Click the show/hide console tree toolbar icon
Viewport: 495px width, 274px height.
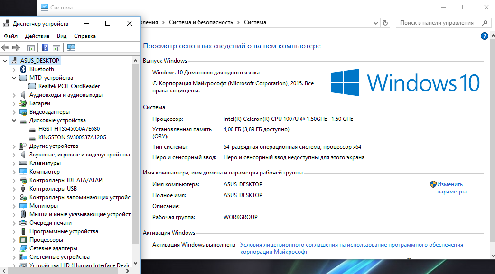[x=31, y=47]
